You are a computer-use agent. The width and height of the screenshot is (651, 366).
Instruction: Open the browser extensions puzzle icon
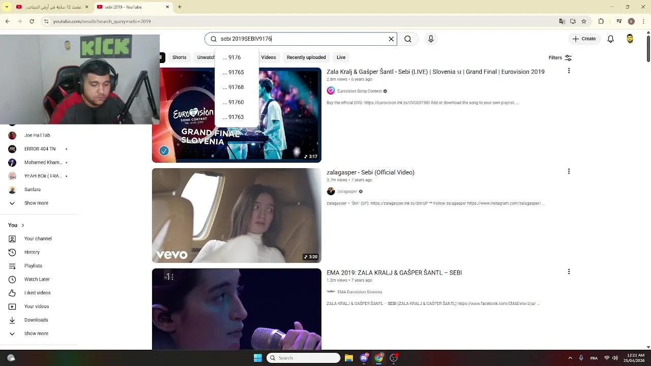tap(601, 21)
